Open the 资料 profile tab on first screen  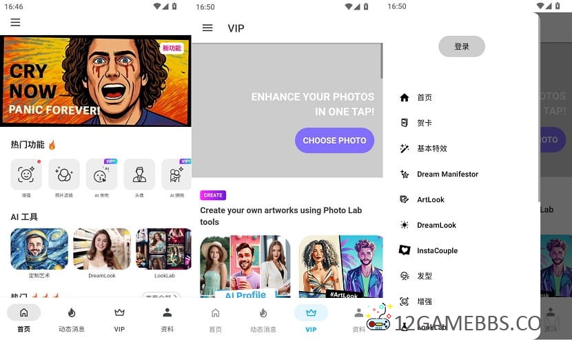click(x=167, y=319)
